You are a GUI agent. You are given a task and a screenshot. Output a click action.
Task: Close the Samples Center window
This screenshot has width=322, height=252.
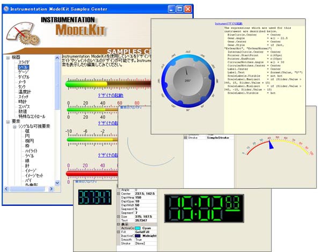click(188, 9)
